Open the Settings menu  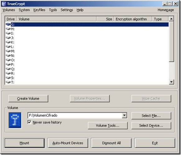pyautogui.click(x=67, y=10)
